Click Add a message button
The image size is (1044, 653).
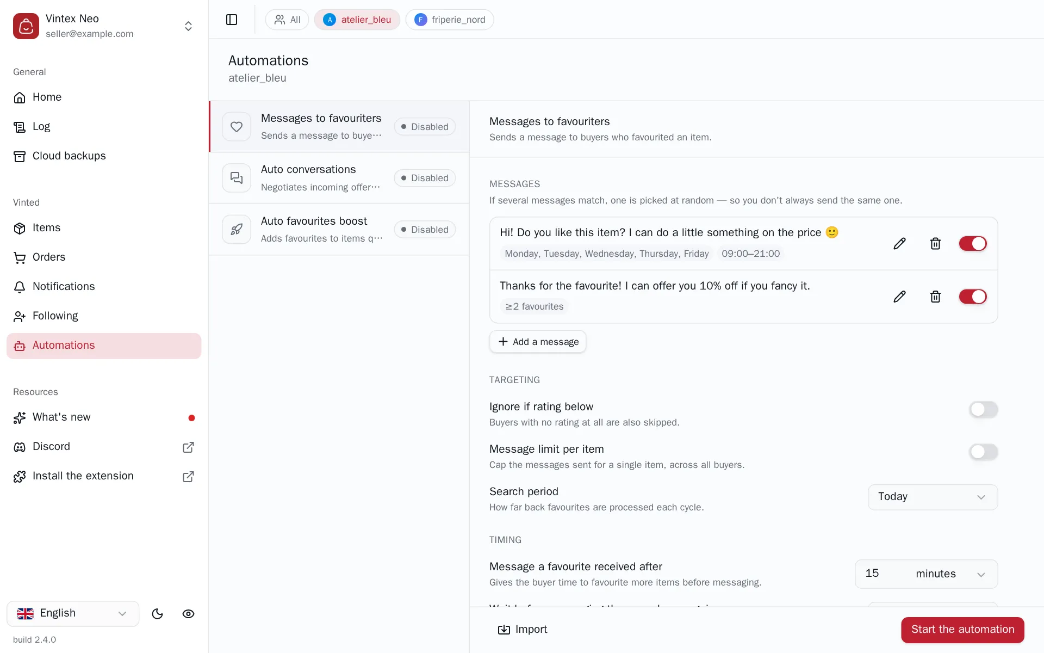[x=538, y=342]
